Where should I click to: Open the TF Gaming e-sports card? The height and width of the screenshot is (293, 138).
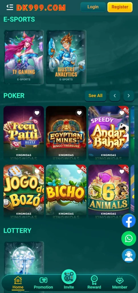coord(24,57)
